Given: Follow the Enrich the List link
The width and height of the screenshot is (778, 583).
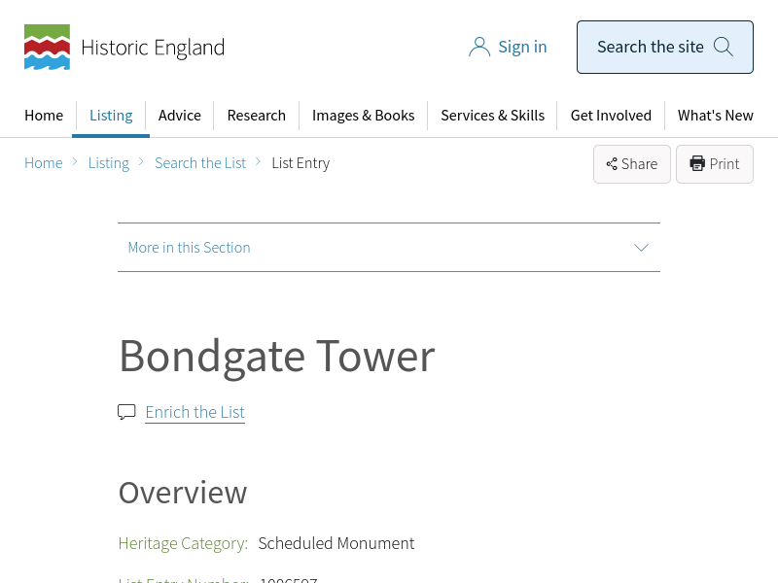Looking at the screenshot, I should pos(194,412).
